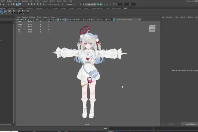Image resolution: width=198 pixels, height=132 pixels.
Task: Click the DoraSk shelf MEL button
Action: click(28, 12)
